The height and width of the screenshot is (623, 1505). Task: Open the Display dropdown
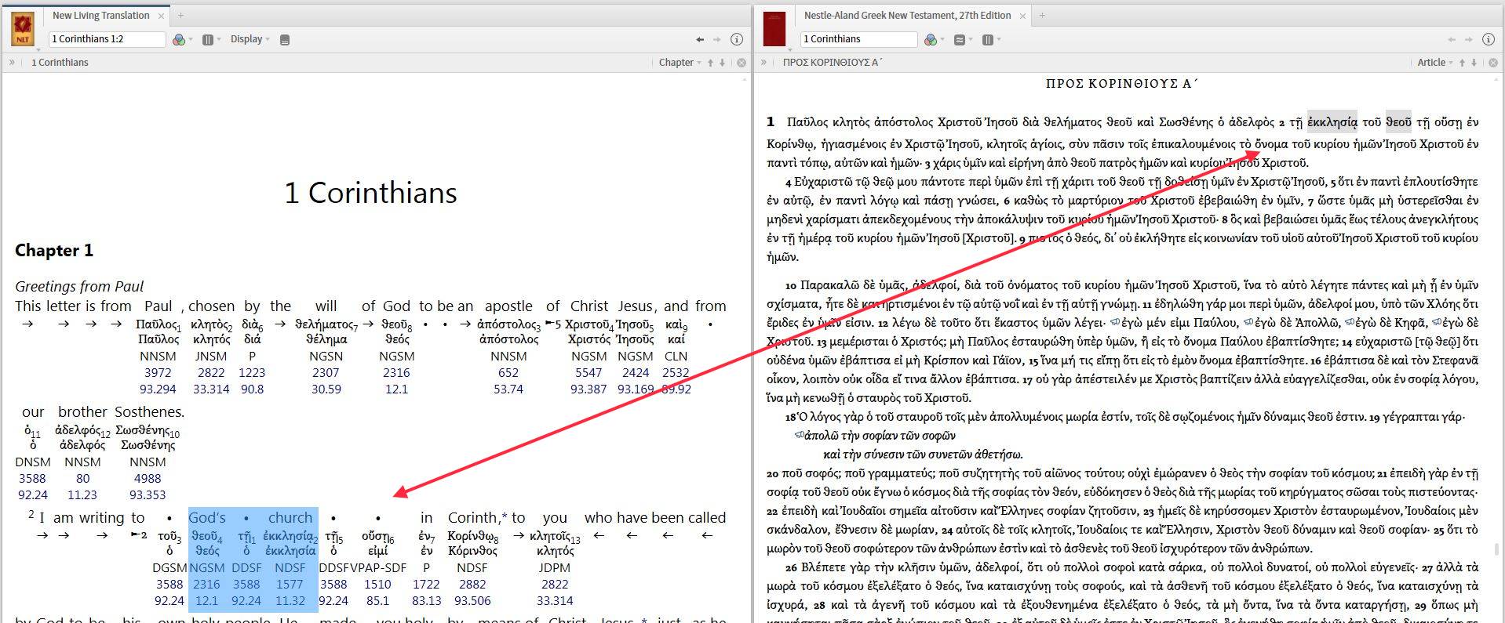[250, 39]
